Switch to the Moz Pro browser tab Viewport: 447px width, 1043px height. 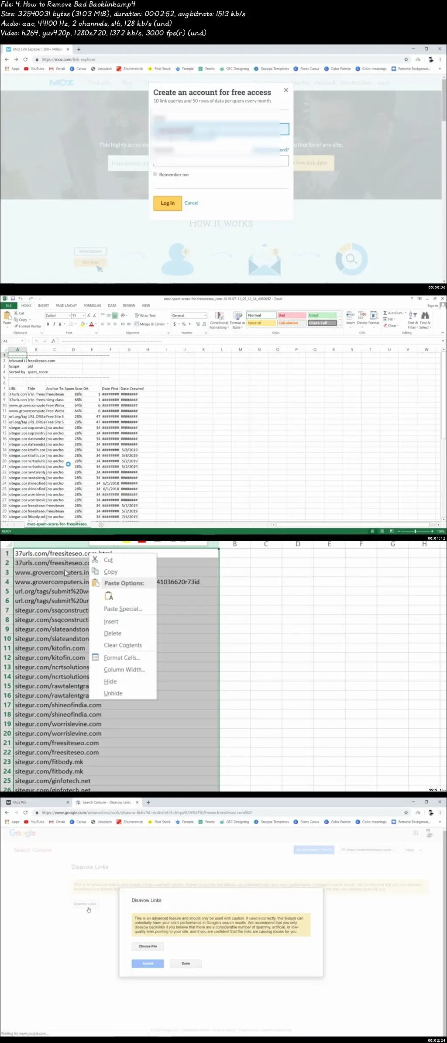pyautogui.click(x=37, y=802)
